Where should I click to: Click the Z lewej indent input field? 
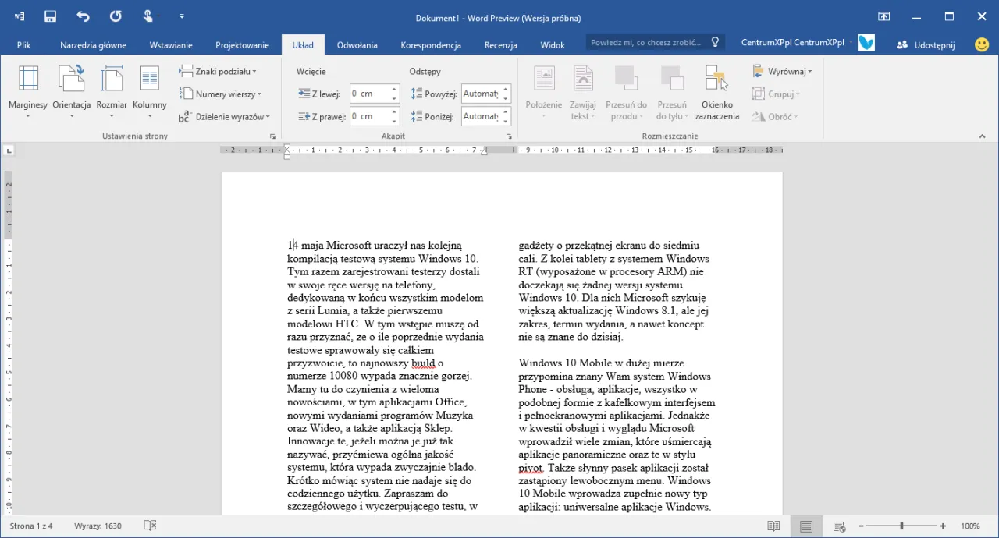tap(368, 94)
